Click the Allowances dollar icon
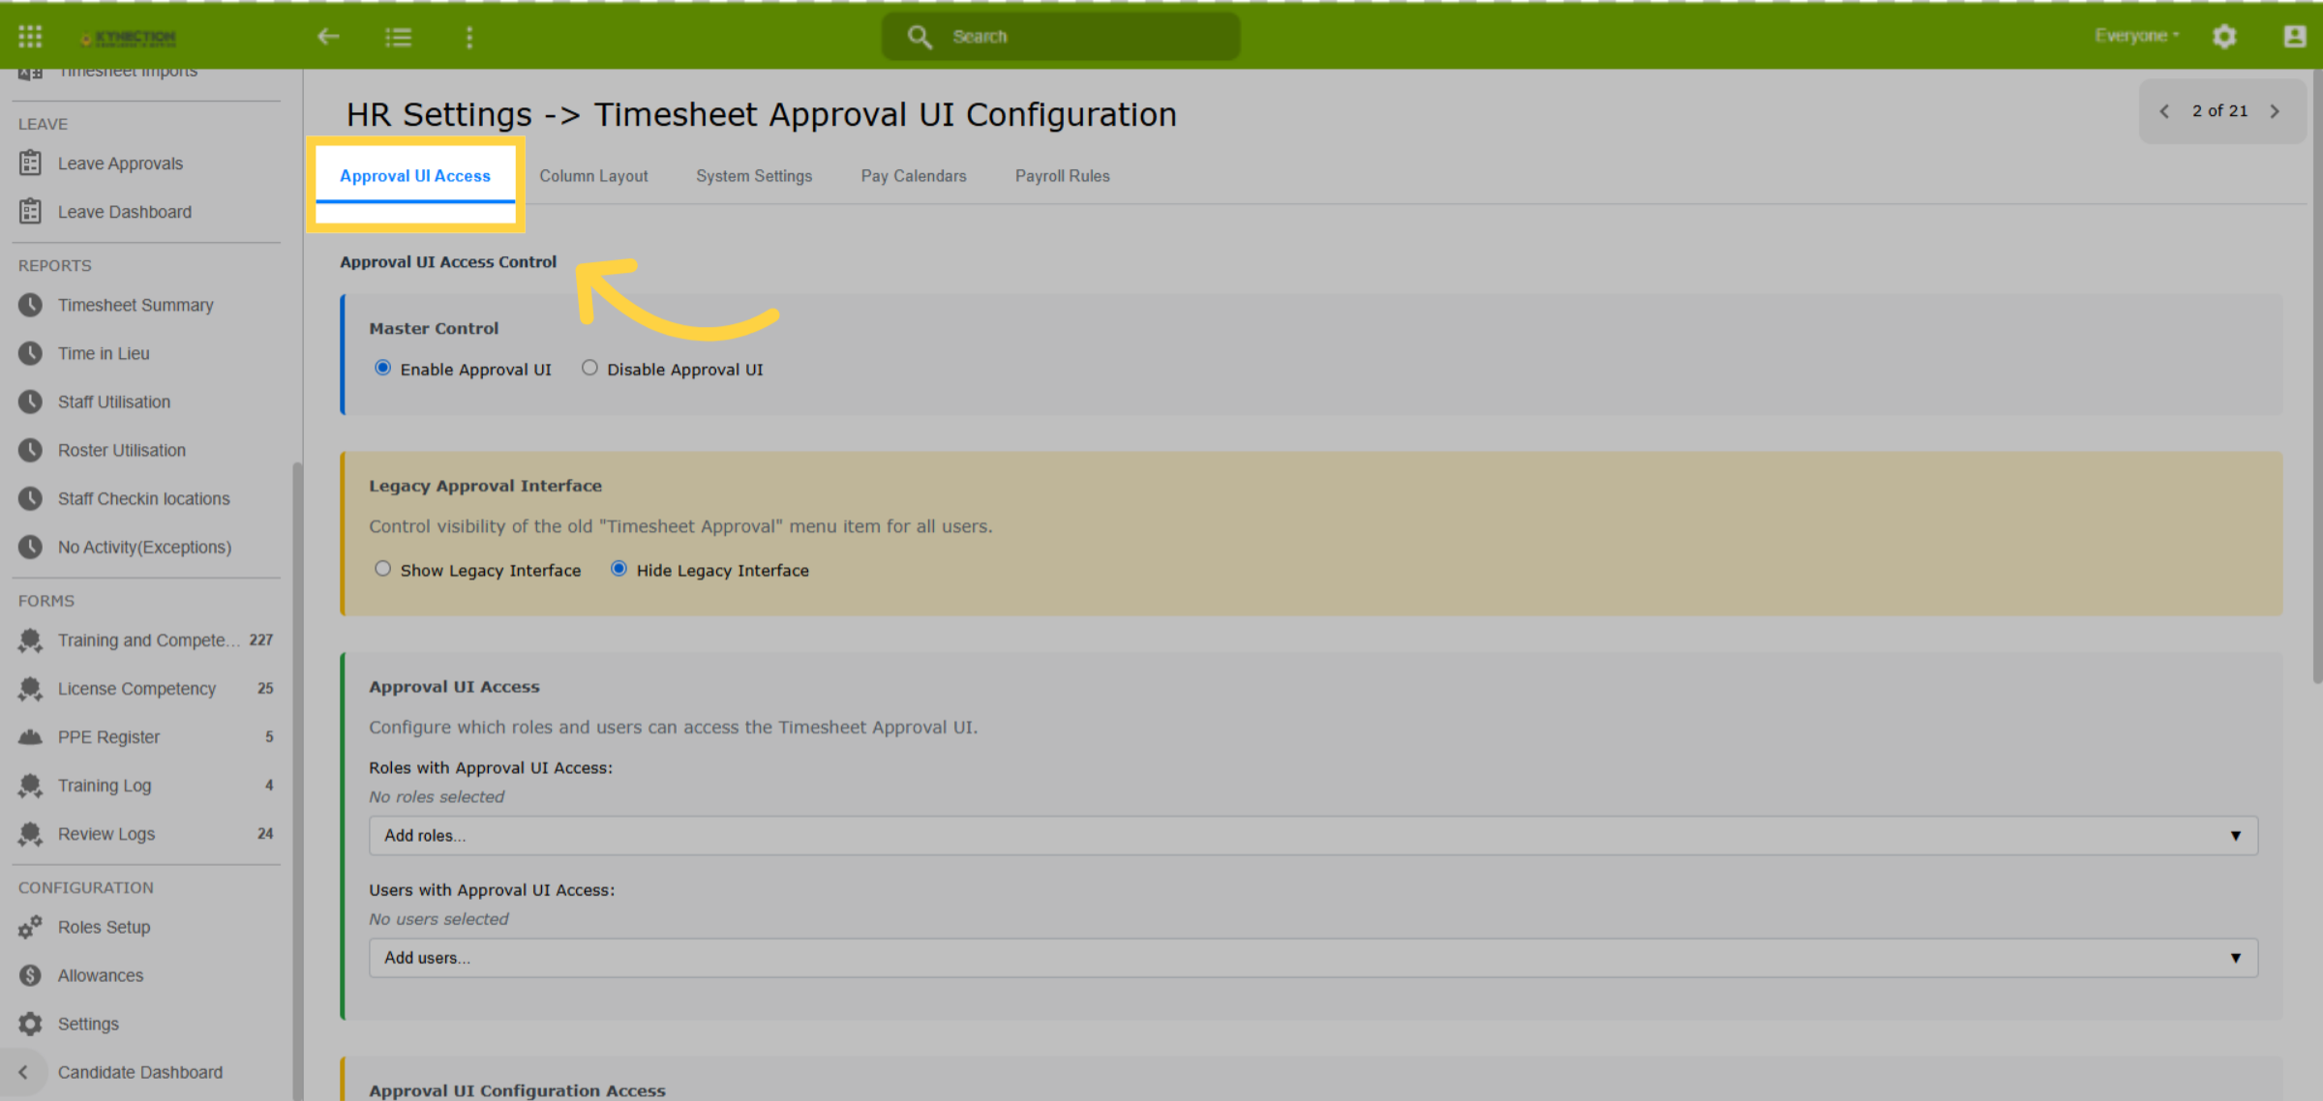Viewport: 2323px width, 1101px height. tap(30, 975)
